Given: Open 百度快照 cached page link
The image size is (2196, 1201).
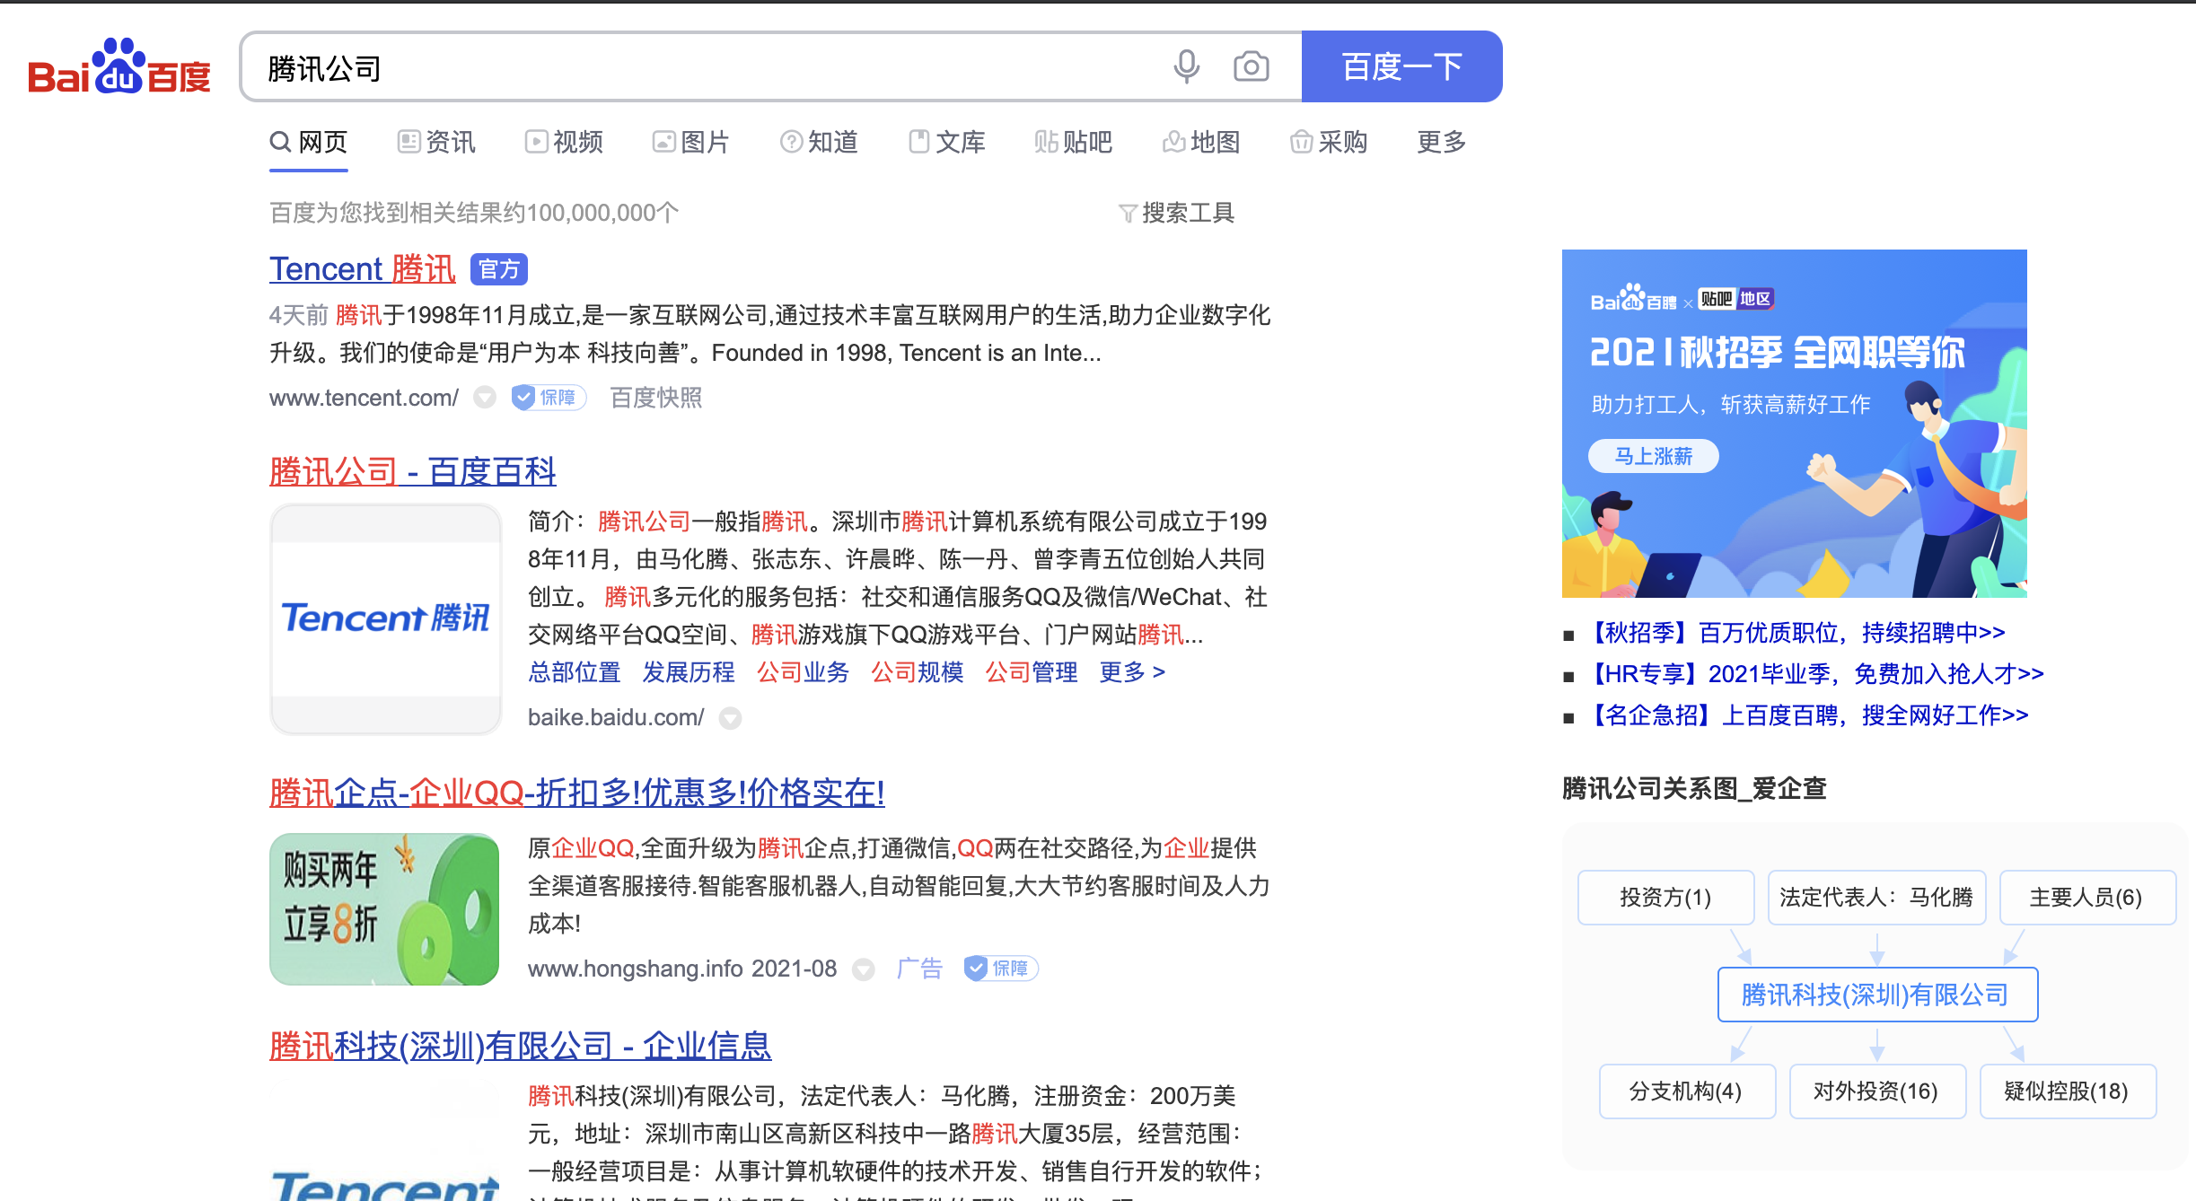Looking at the screenshot, I should (x=656, y=398).
